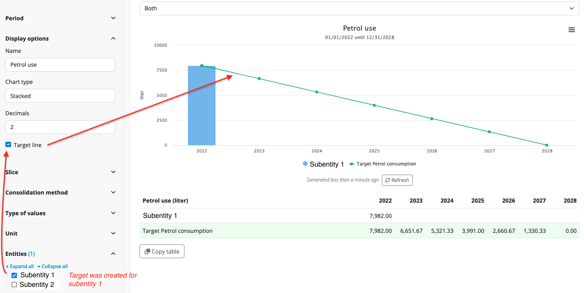Open the Both dropdown at top

[359, 8]
